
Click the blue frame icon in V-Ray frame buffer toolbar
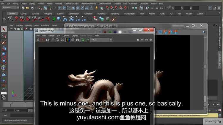coord(160,32)
